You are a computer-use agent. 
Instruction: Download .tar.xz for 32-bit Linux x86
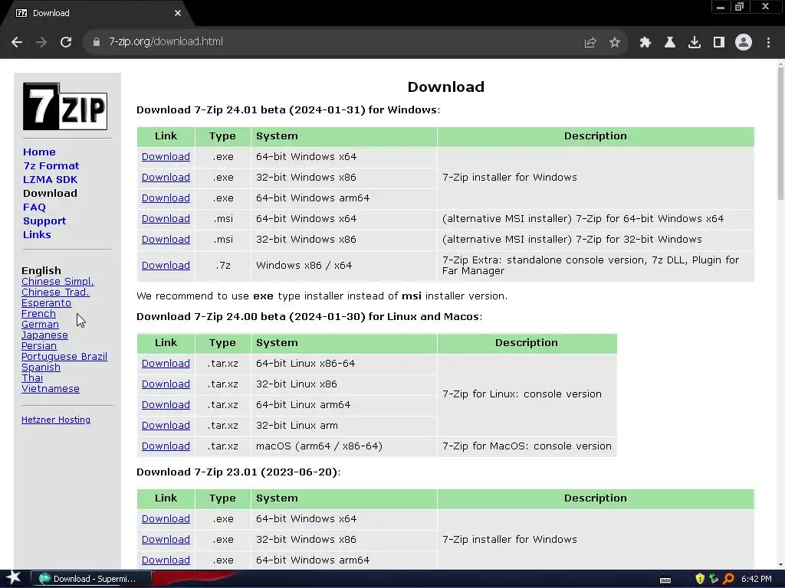[x=166, y=384]
